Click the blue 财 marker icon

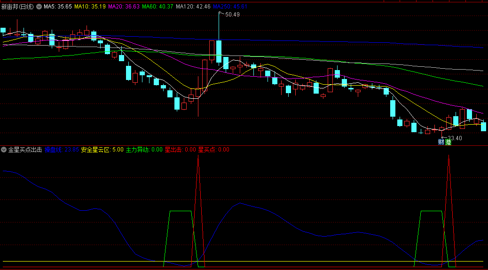(x=441, y=142)
